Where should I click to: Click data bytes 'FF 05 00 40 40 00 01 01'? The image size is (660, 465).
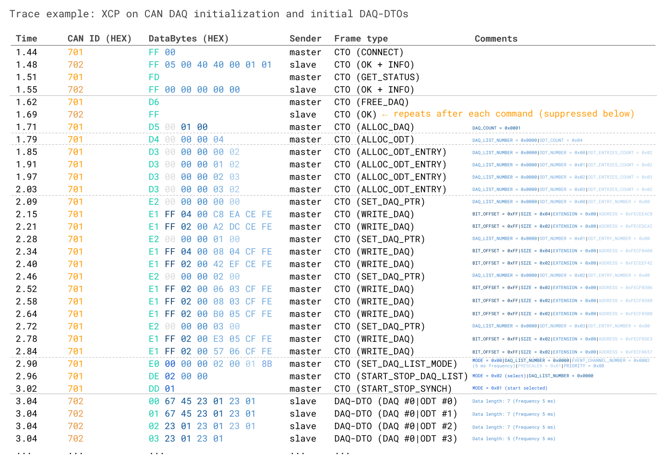tap(210, 65)
